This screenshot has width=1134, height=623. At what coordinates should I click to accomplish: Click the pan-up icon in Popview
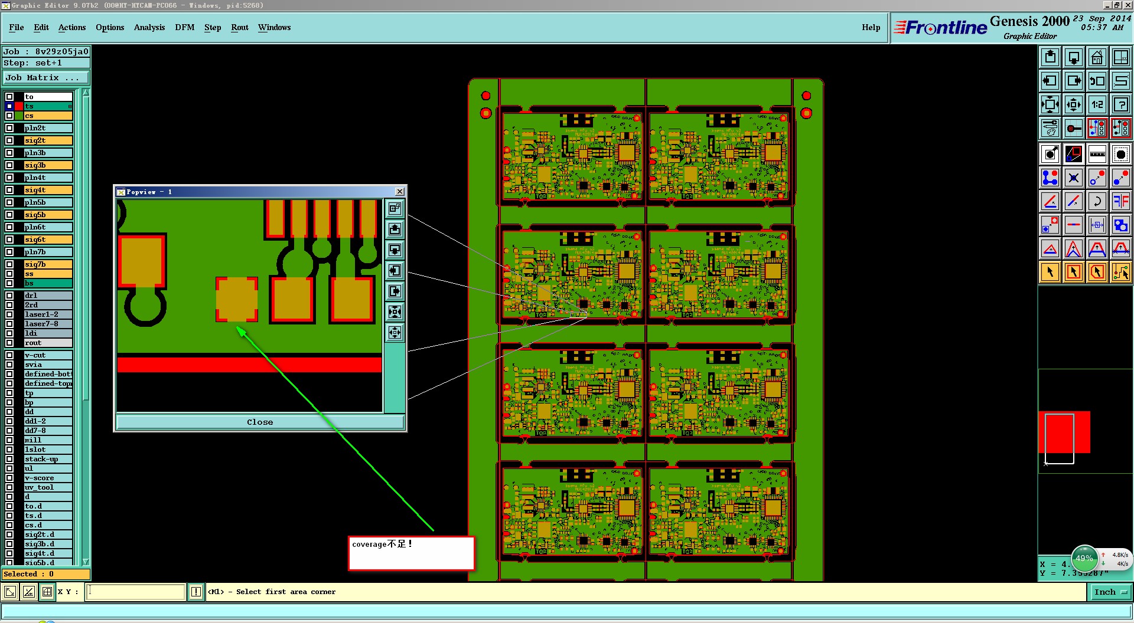(395, 229)
